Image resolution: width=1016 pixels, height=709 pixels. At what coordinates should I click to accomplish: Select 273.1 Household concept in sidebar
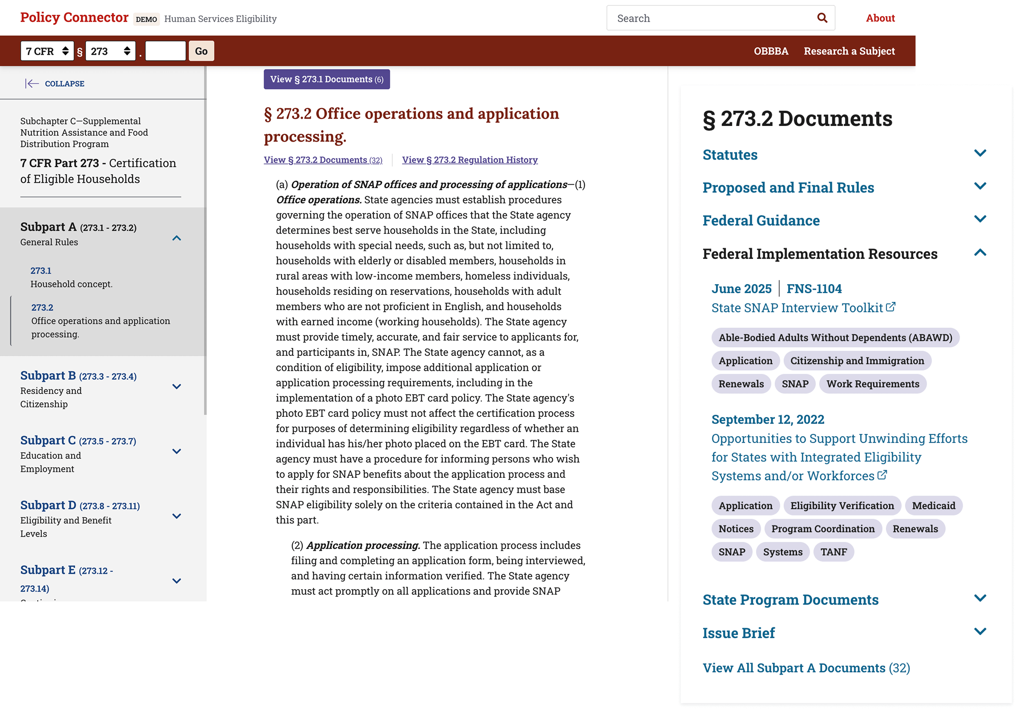71,277
